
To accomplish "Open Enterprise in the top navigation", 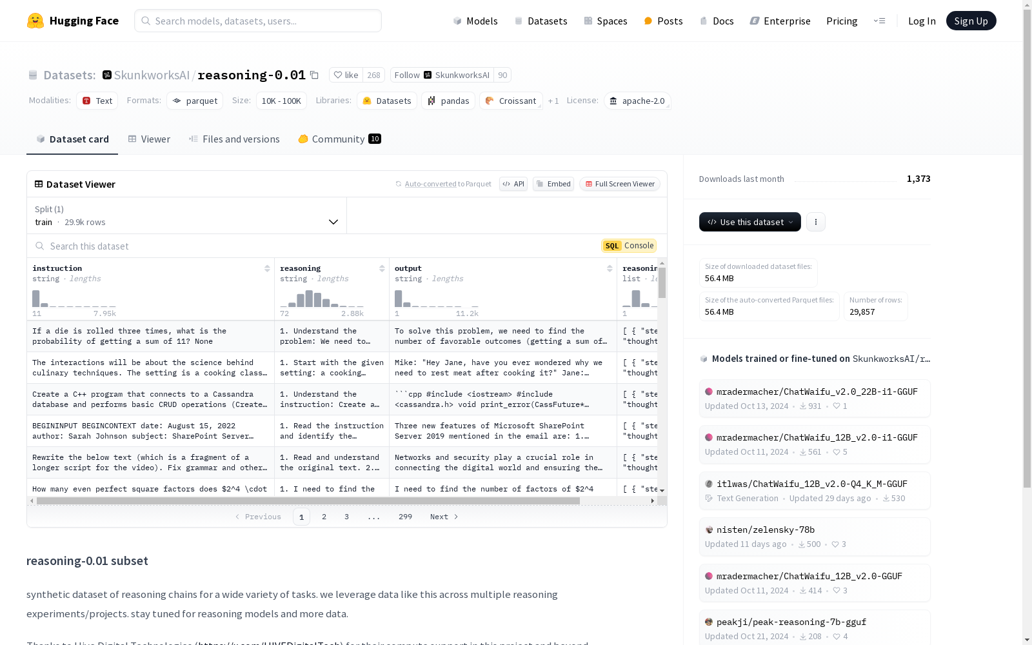I will 780,21.
